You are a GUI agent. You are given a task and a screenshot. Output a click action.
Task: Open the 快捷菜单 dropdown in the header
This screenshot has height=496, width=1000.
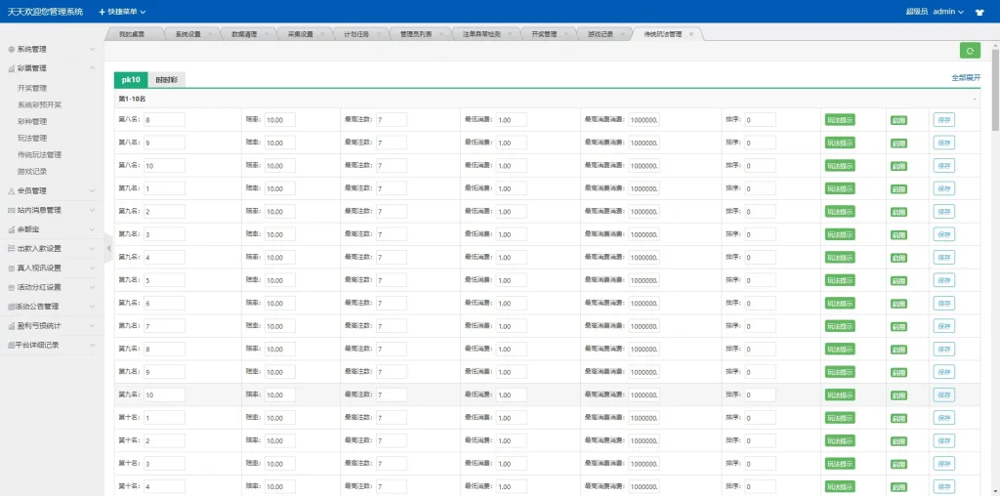(x=122, y=12)
